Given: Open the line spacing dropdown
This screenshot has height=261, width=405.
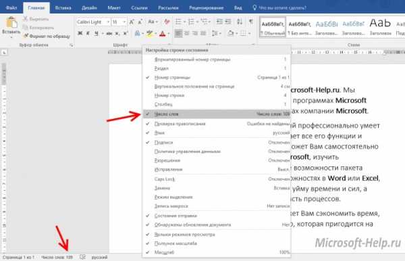Looking at the screenshot, I should (217, 33).
